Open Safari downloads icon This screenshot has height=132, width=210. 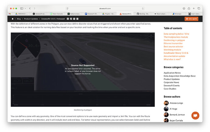pos(184,9)
